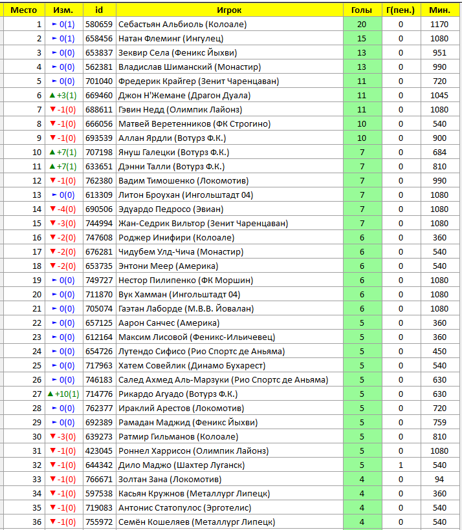Select player Фредерик Крайгер (Зенит Чаренцаван)
Image resolution: width=462 pixels, height=530 pixels.
(x=199, y=81)
